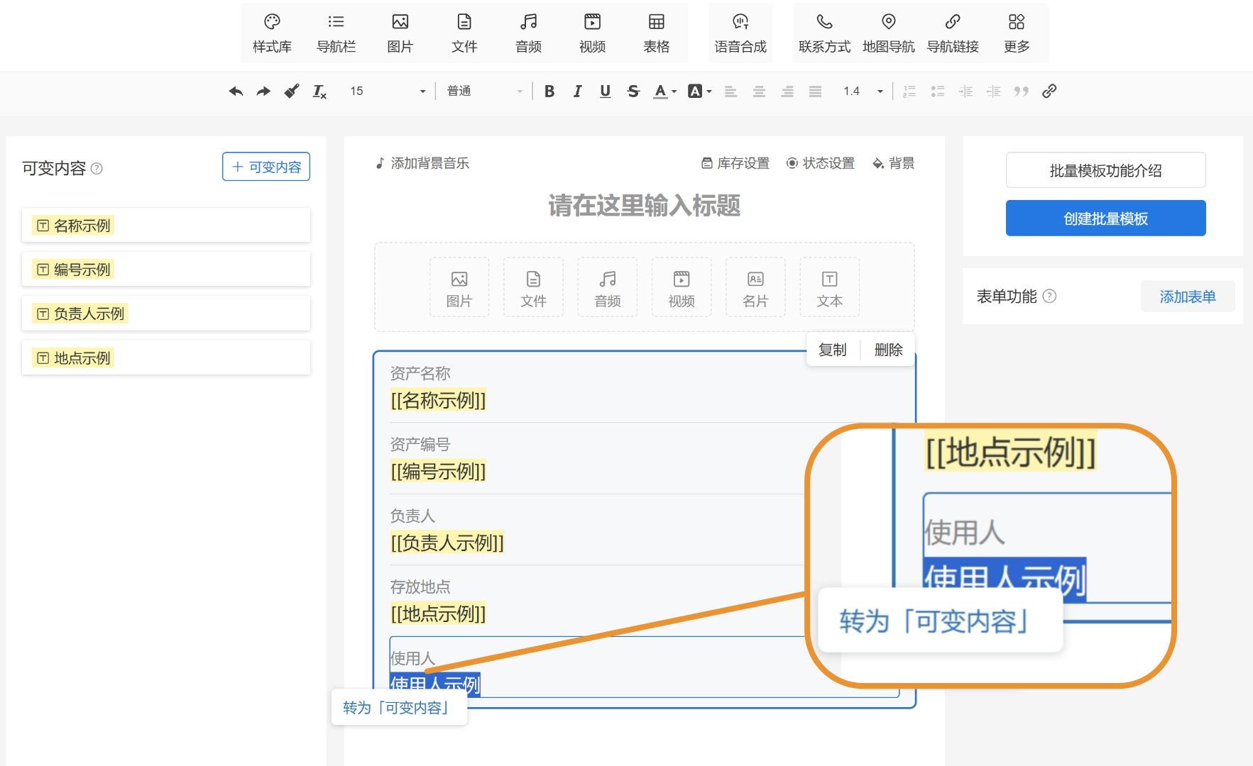Add a 图片 block in the editor

point(459,287)
